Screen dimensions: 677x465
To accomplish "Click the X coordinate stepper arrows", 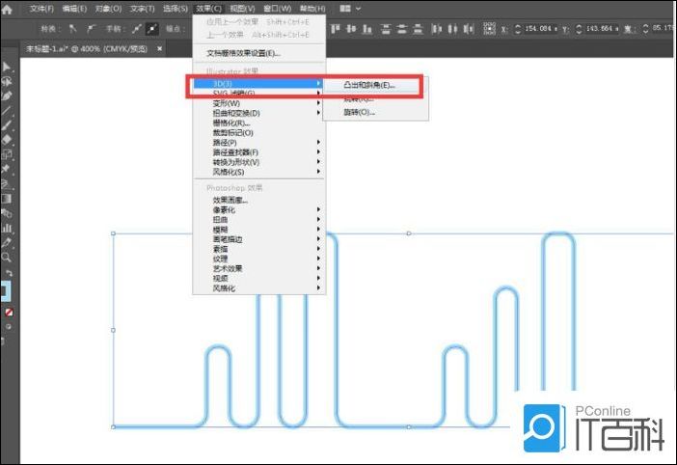I will [518, 29].
